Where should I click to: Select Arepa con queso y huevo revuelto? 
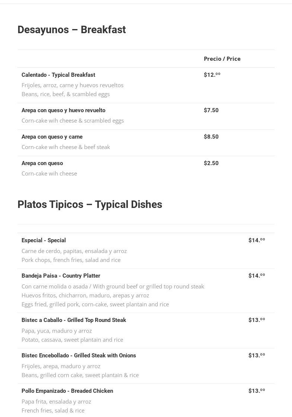pyautogui.click(x=63, y=110)
